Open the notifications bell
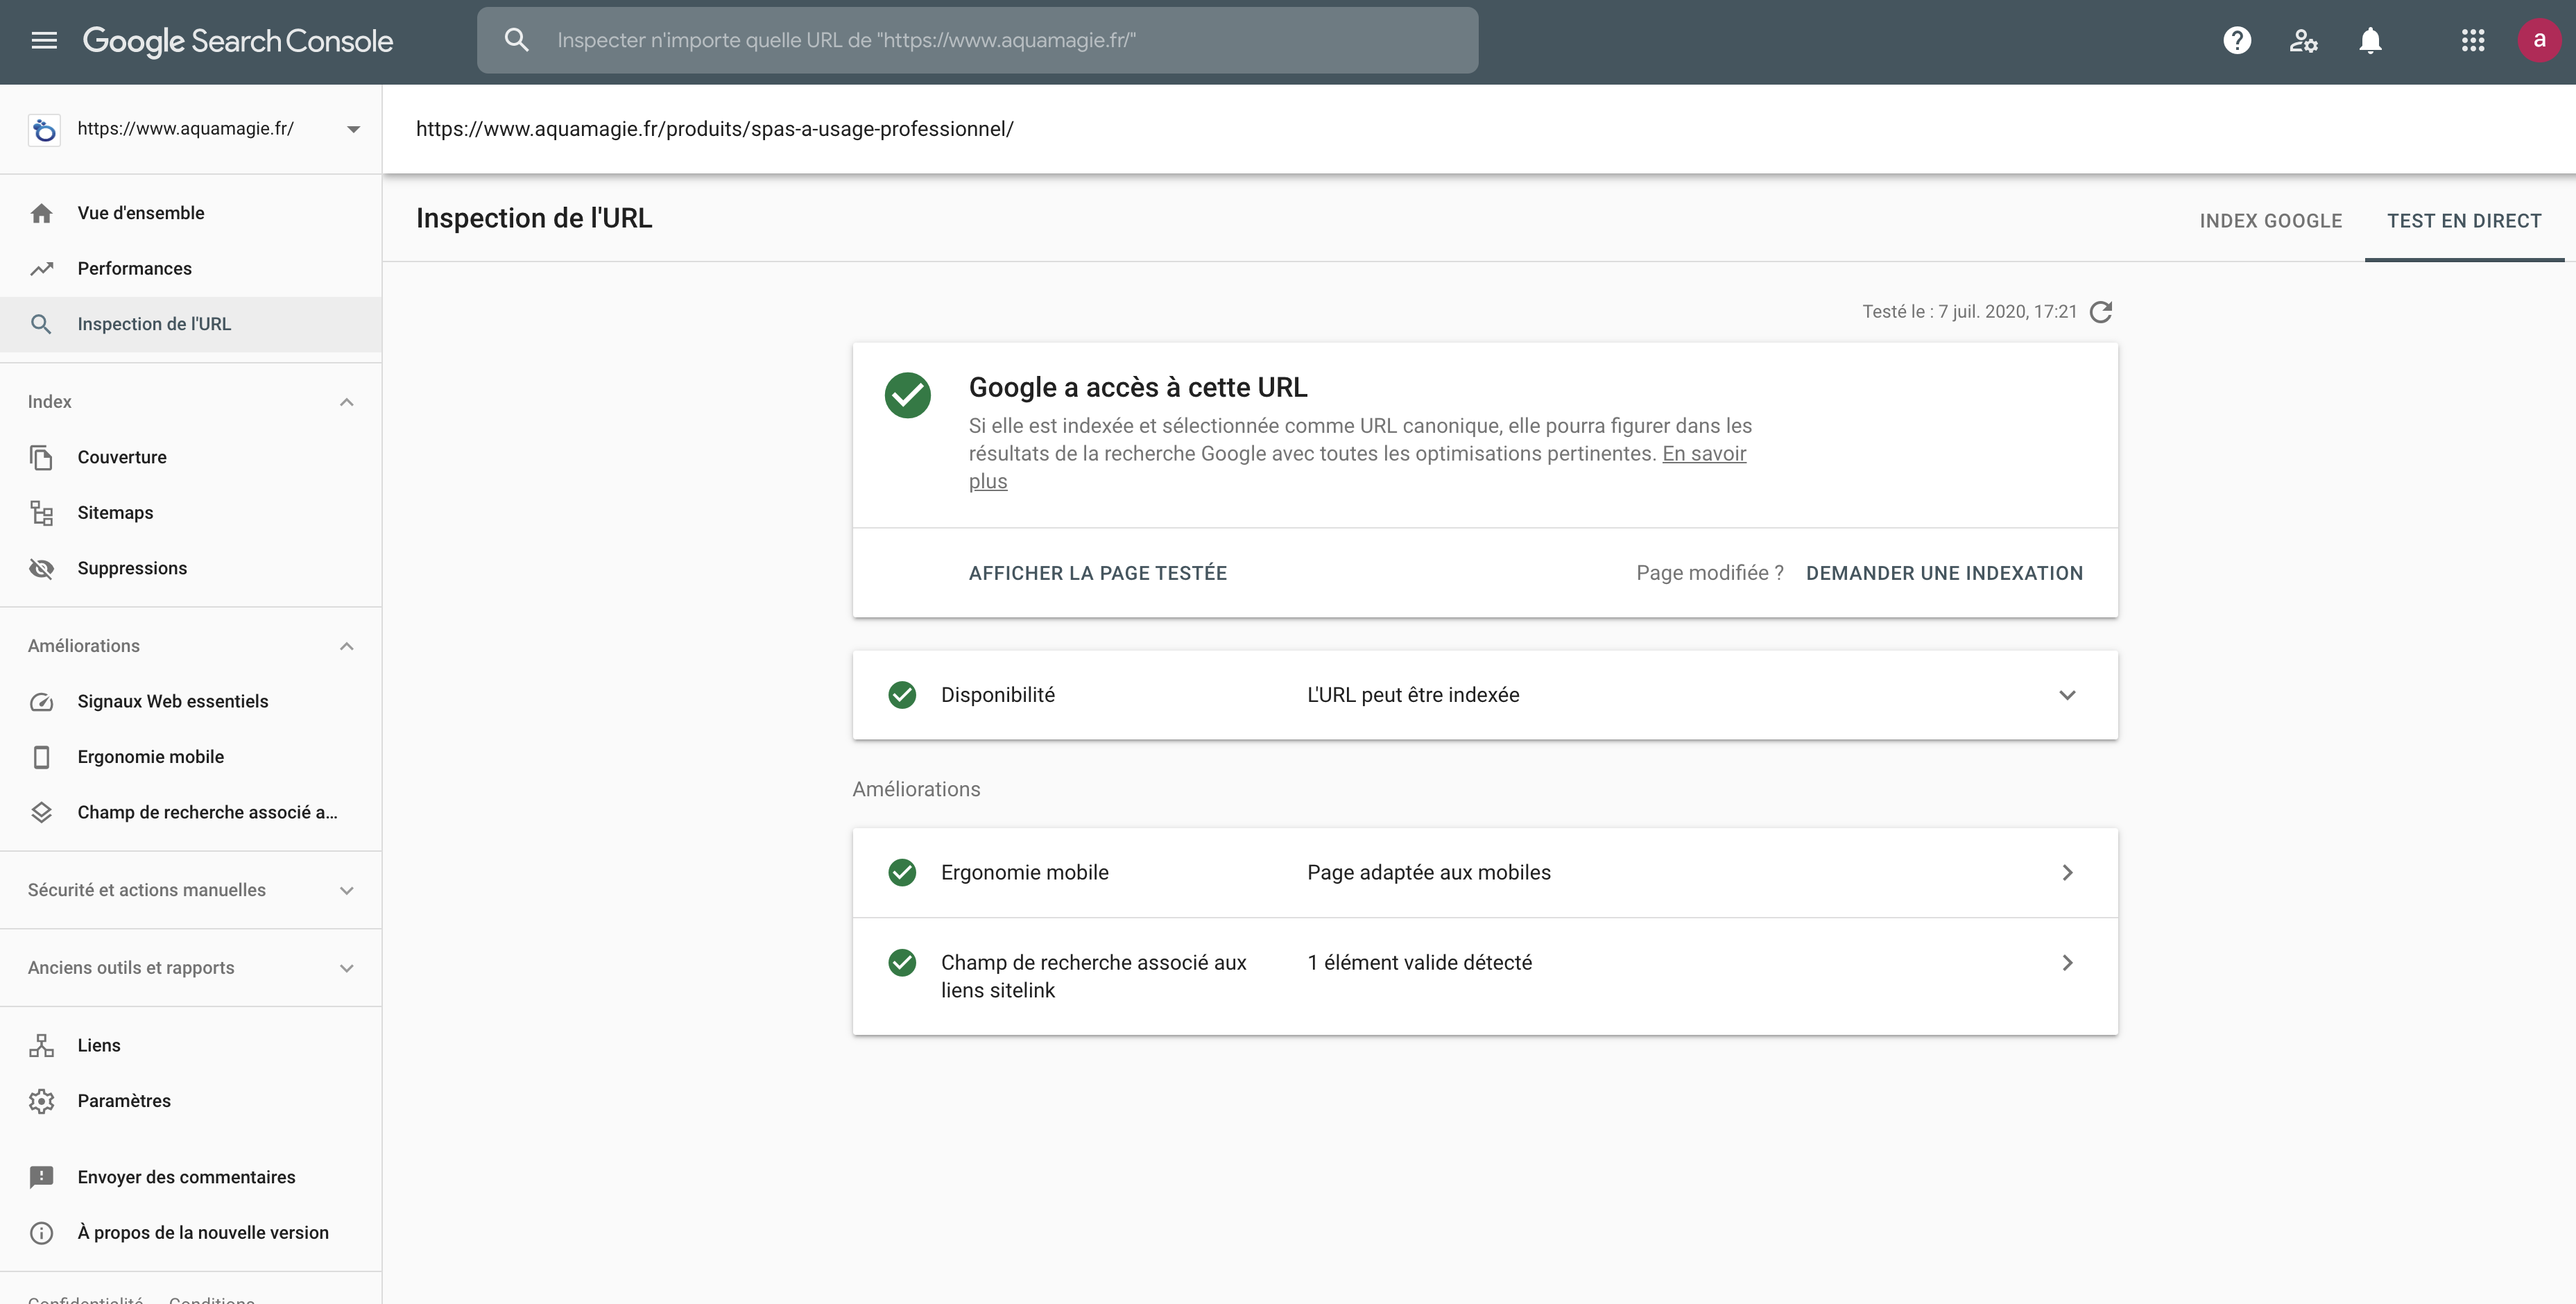The width and height of the screenshot is (2576, 1304). click(2370, 40)
